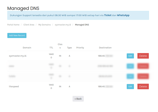Go back using the « Back button
158x112 pixels.
[x=78, y=99]
